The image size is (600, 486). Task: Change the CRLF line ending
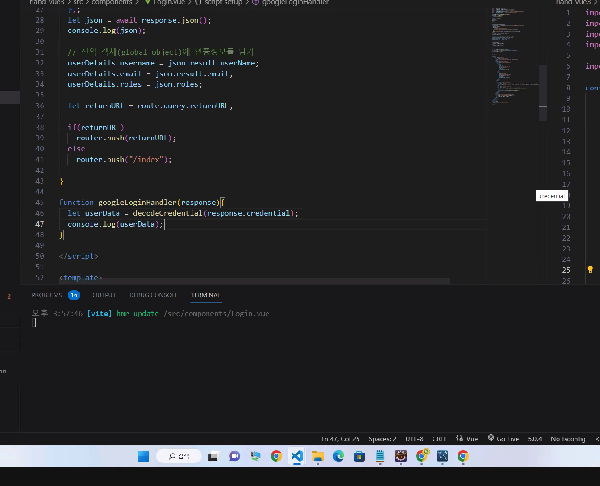440,438
